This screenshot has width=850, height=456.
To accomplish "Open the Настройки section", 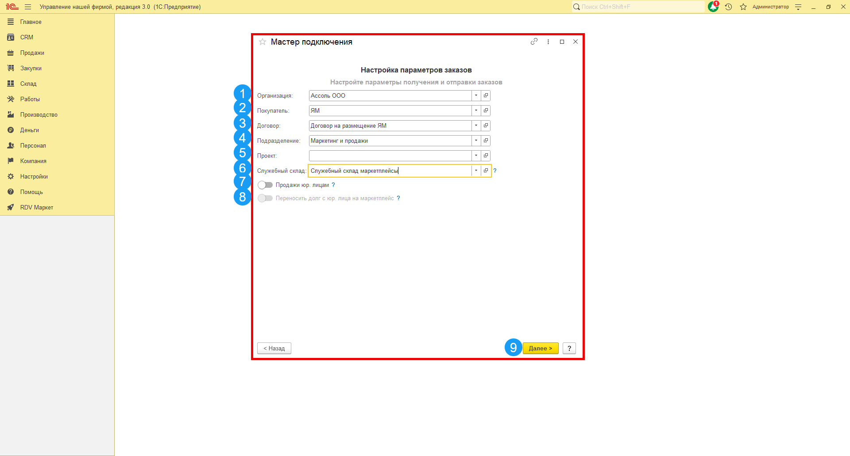I will (x=57, y=176).
